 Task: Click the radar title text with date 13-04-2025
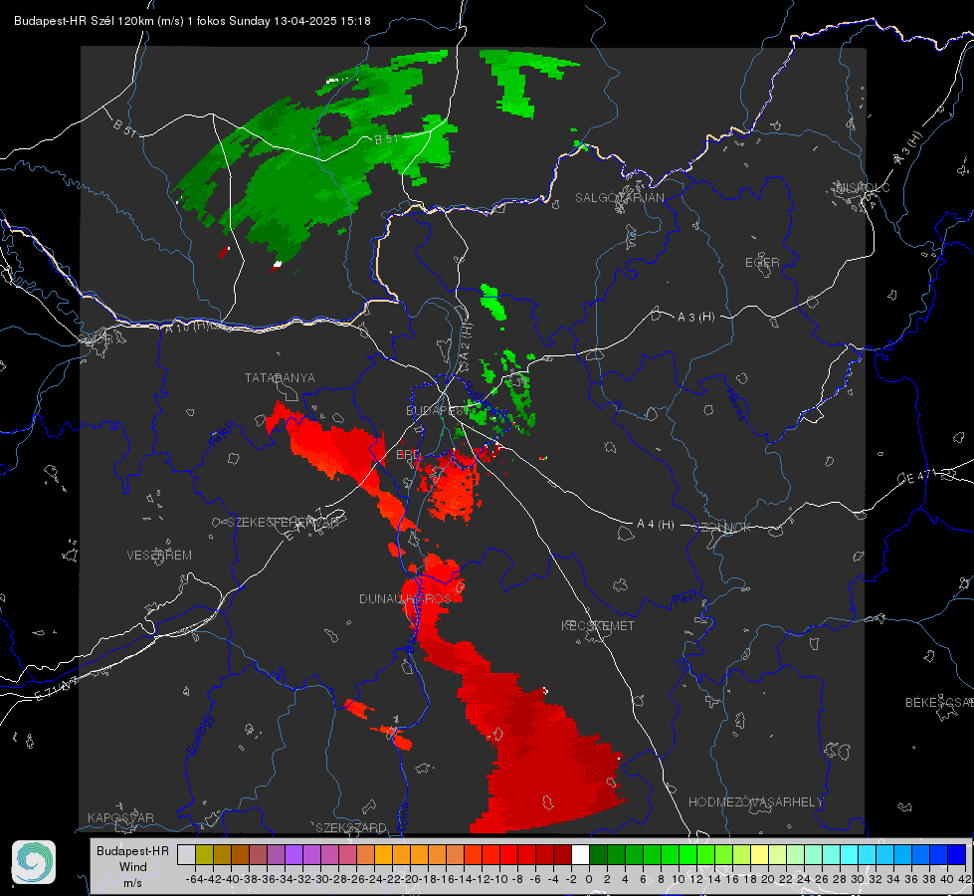[x=192, y=21]
